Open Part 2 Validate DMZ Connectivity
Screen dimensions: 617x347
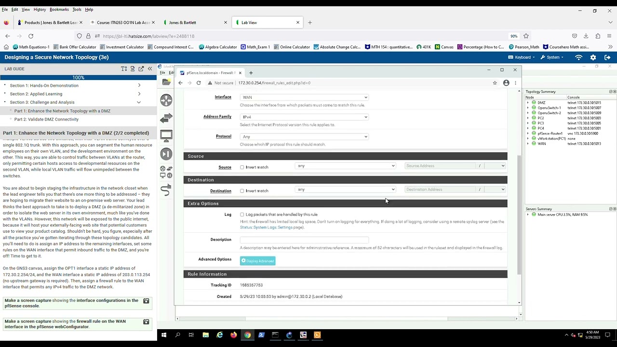coord(46,120)
